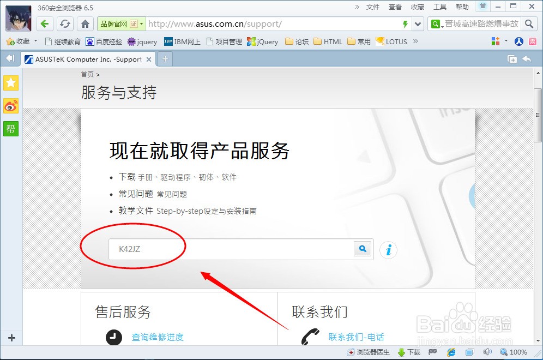The height and width of the screenshot is (360, 543).
Task: Open the Weibo sidebar icon
Action: point(11,106)
